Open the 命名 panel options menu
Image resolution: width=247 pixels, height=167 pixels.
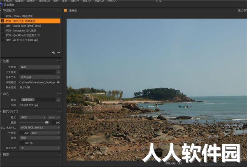coord(59,94)
